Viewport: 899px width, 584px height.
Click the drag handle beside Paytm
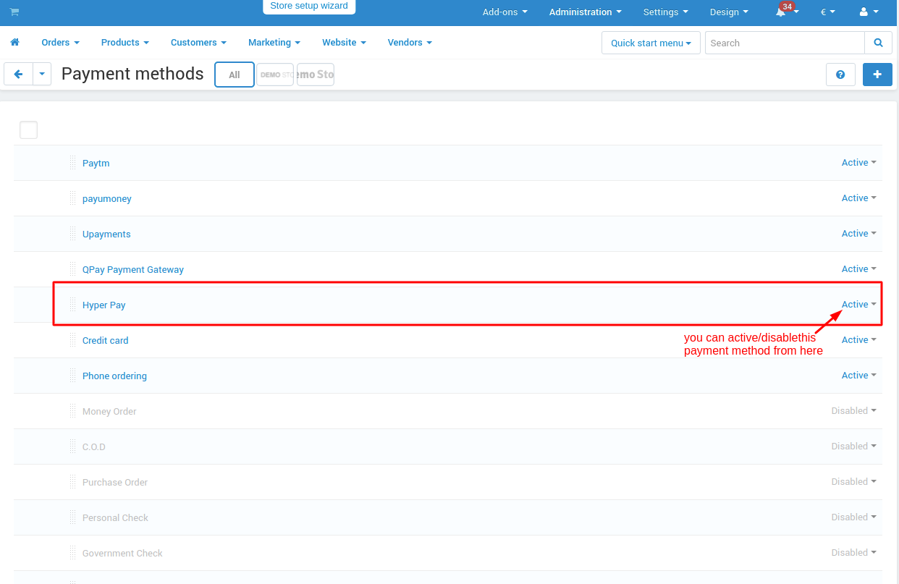(x=72, y=163)
